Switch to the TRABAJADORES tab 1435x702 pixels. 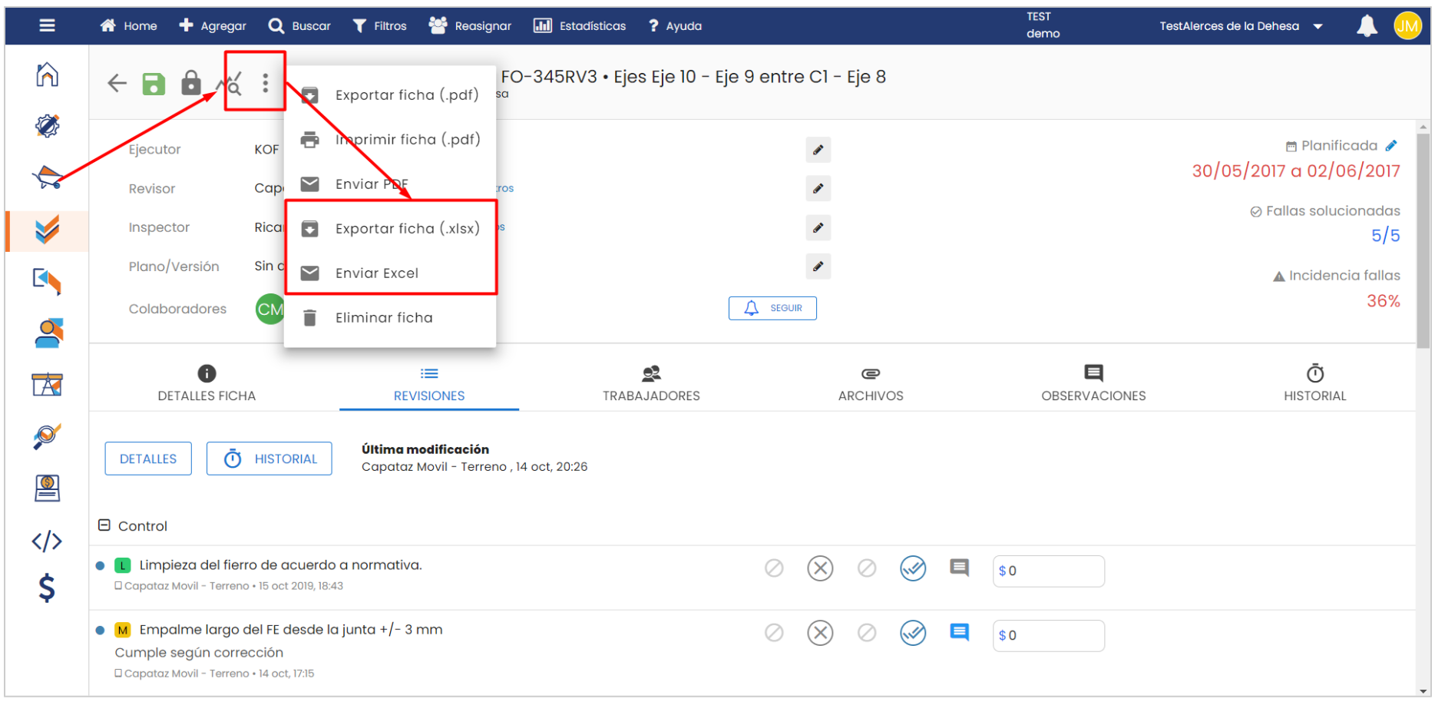coord(651,382)
